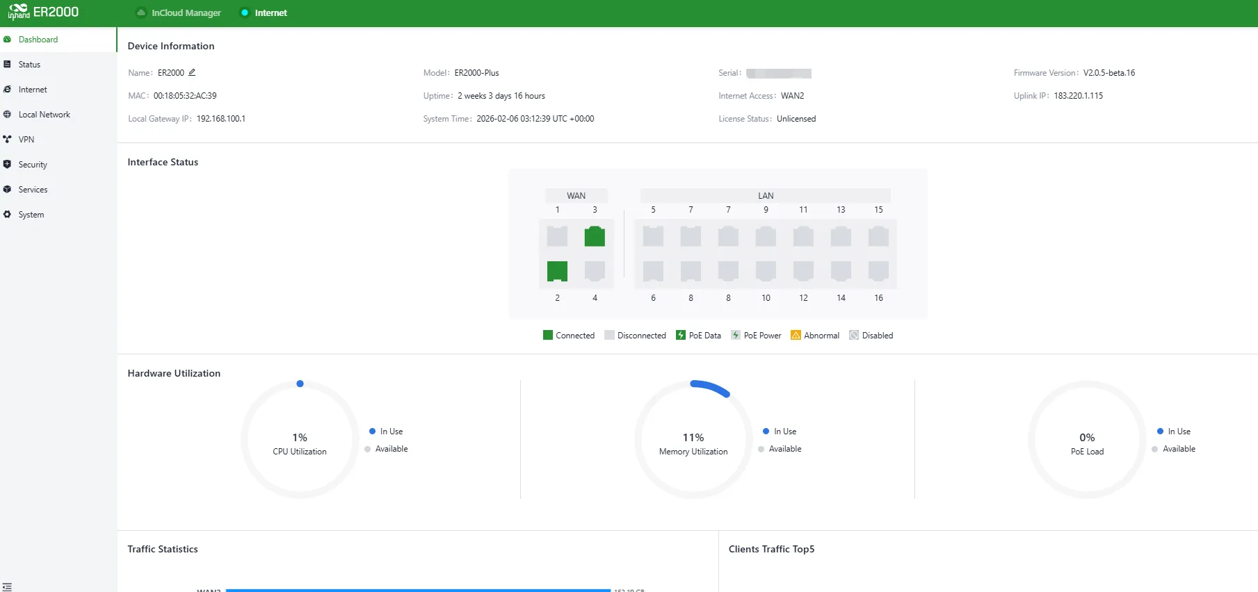Select LAN port 10 icon
The image size is (1258, 592).
tap(766, 271)
